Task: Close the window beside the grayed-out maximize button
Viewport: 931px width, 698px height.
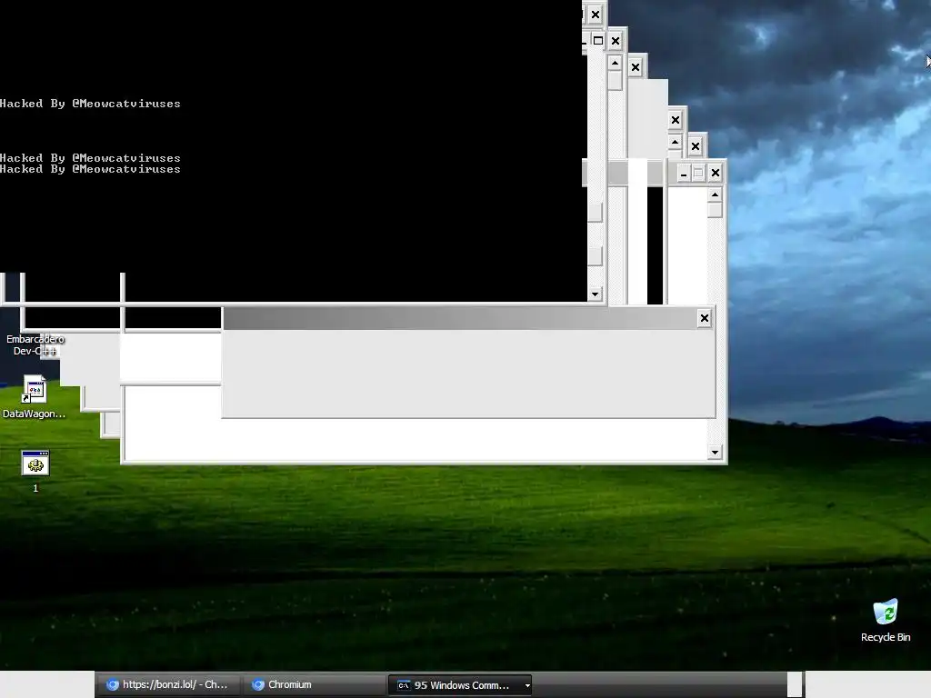Action: (x=716, y=173)
